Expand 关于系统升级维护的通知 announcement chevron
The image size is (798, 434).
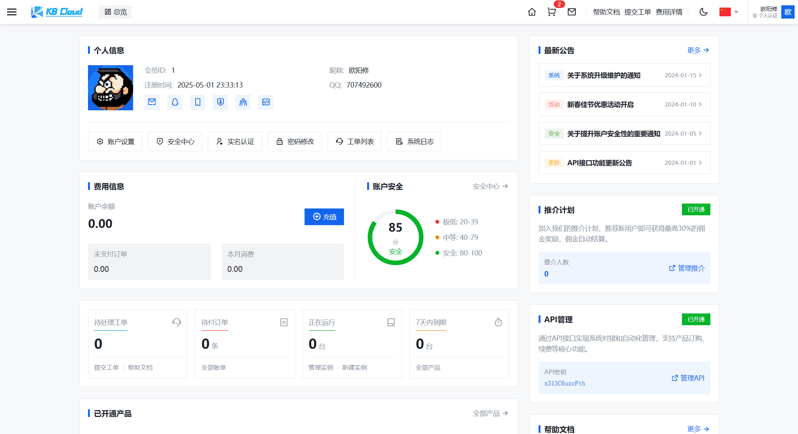[x=700, y=75]
